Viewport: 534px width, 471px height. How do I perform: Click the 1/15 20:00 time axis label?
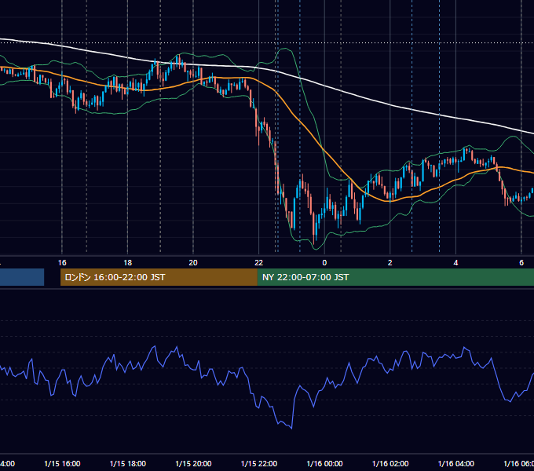coord(193,463)
